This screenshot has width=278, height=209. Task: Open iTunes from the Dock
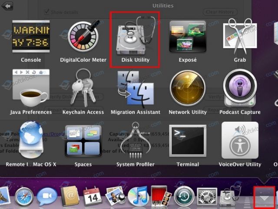[x=138, y=196]
